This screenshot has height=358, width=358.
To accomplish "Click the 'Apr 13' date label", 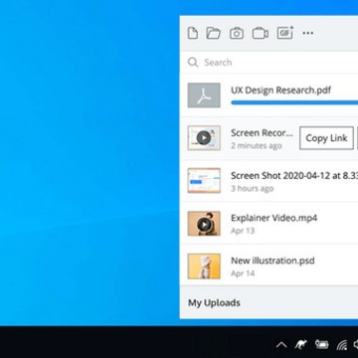I will pyautogui.click(x=243, y=231).
